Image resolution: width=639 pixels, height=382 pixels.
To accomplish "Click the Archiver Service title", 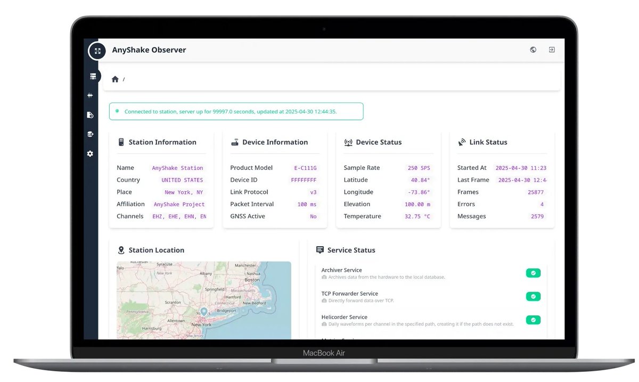I will coord(341,270).
